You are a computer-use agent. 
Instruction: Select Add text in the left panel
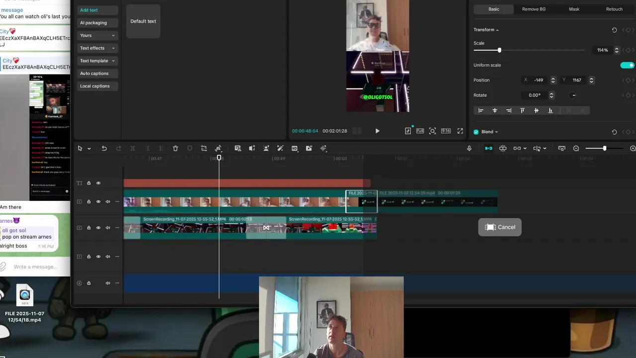click(x=97, y=10)
